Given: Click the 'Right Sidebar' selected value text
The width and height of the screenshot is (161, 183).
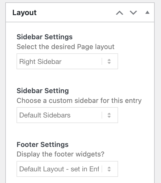Looking at the screenshot, I should click(41, 62).
